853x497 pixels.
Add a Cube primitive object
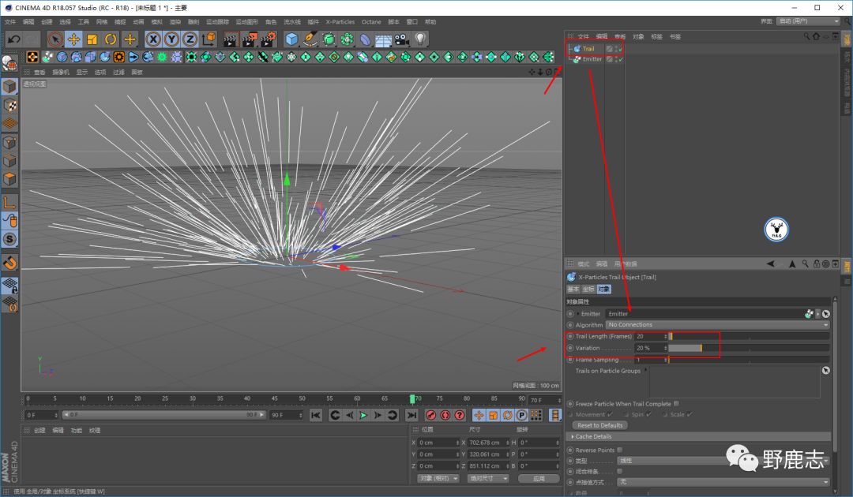[292, 39]
